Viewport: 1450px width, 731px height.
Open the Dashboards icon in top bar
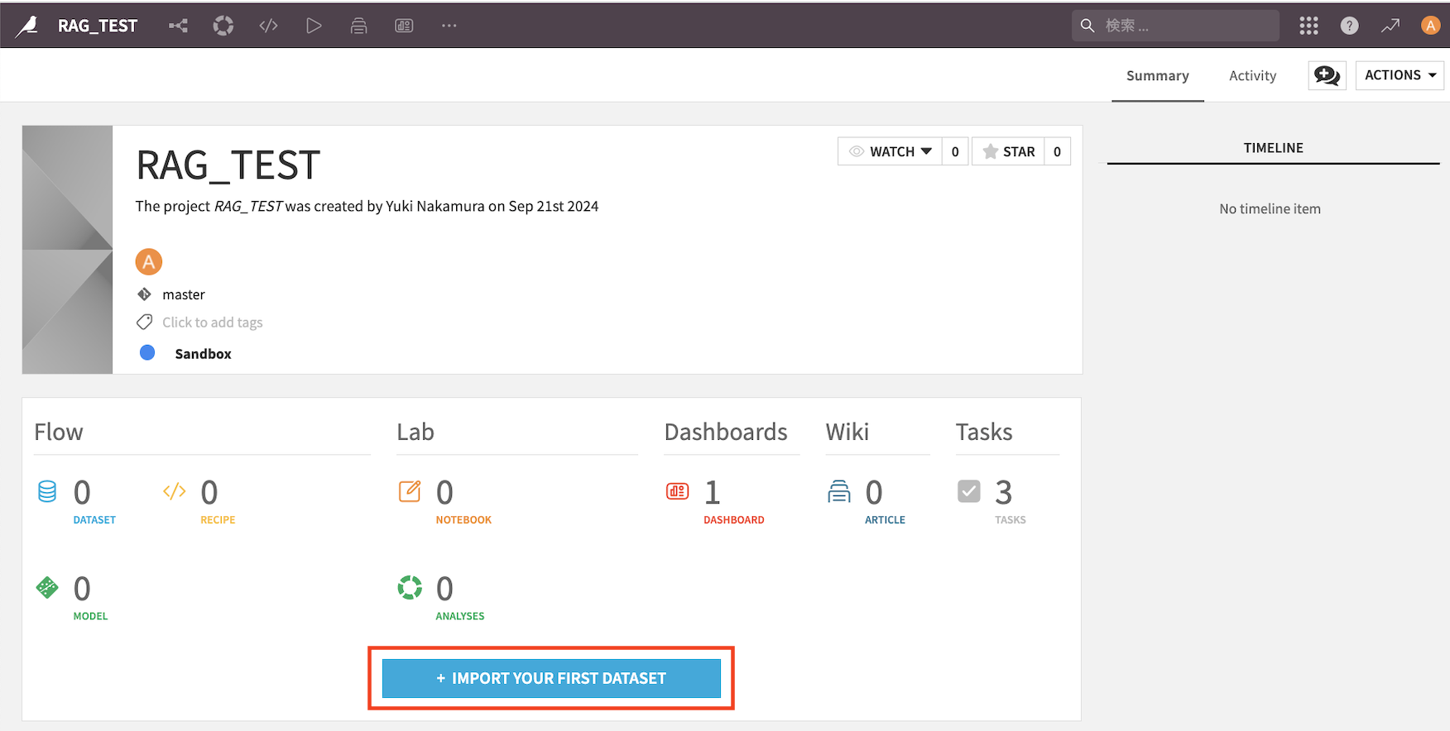tap(404, 26)
